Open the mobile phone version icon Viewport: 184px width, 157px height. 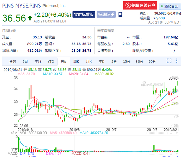coord(120,14)
